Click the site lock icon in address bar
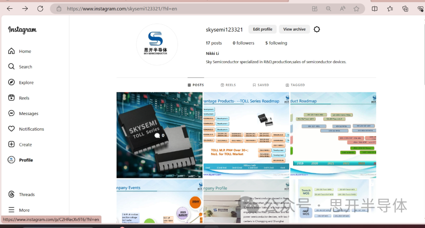Viewport: 425px width, 228px height. click(x=59, y=9)
